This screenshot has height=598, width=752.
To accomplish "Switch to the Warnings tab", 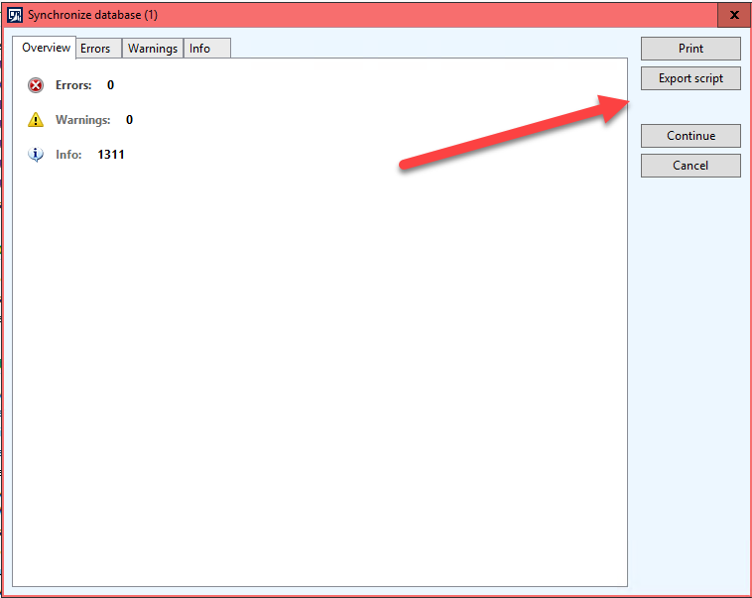I will coord(153,49).
